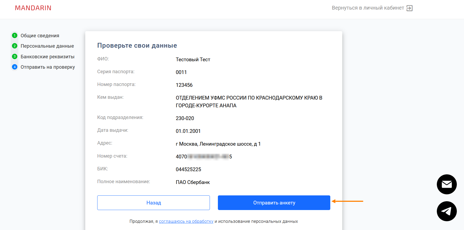464x230 pixels.
Task: Go to Персональные данные step
Action: click(x=47, y=46)
